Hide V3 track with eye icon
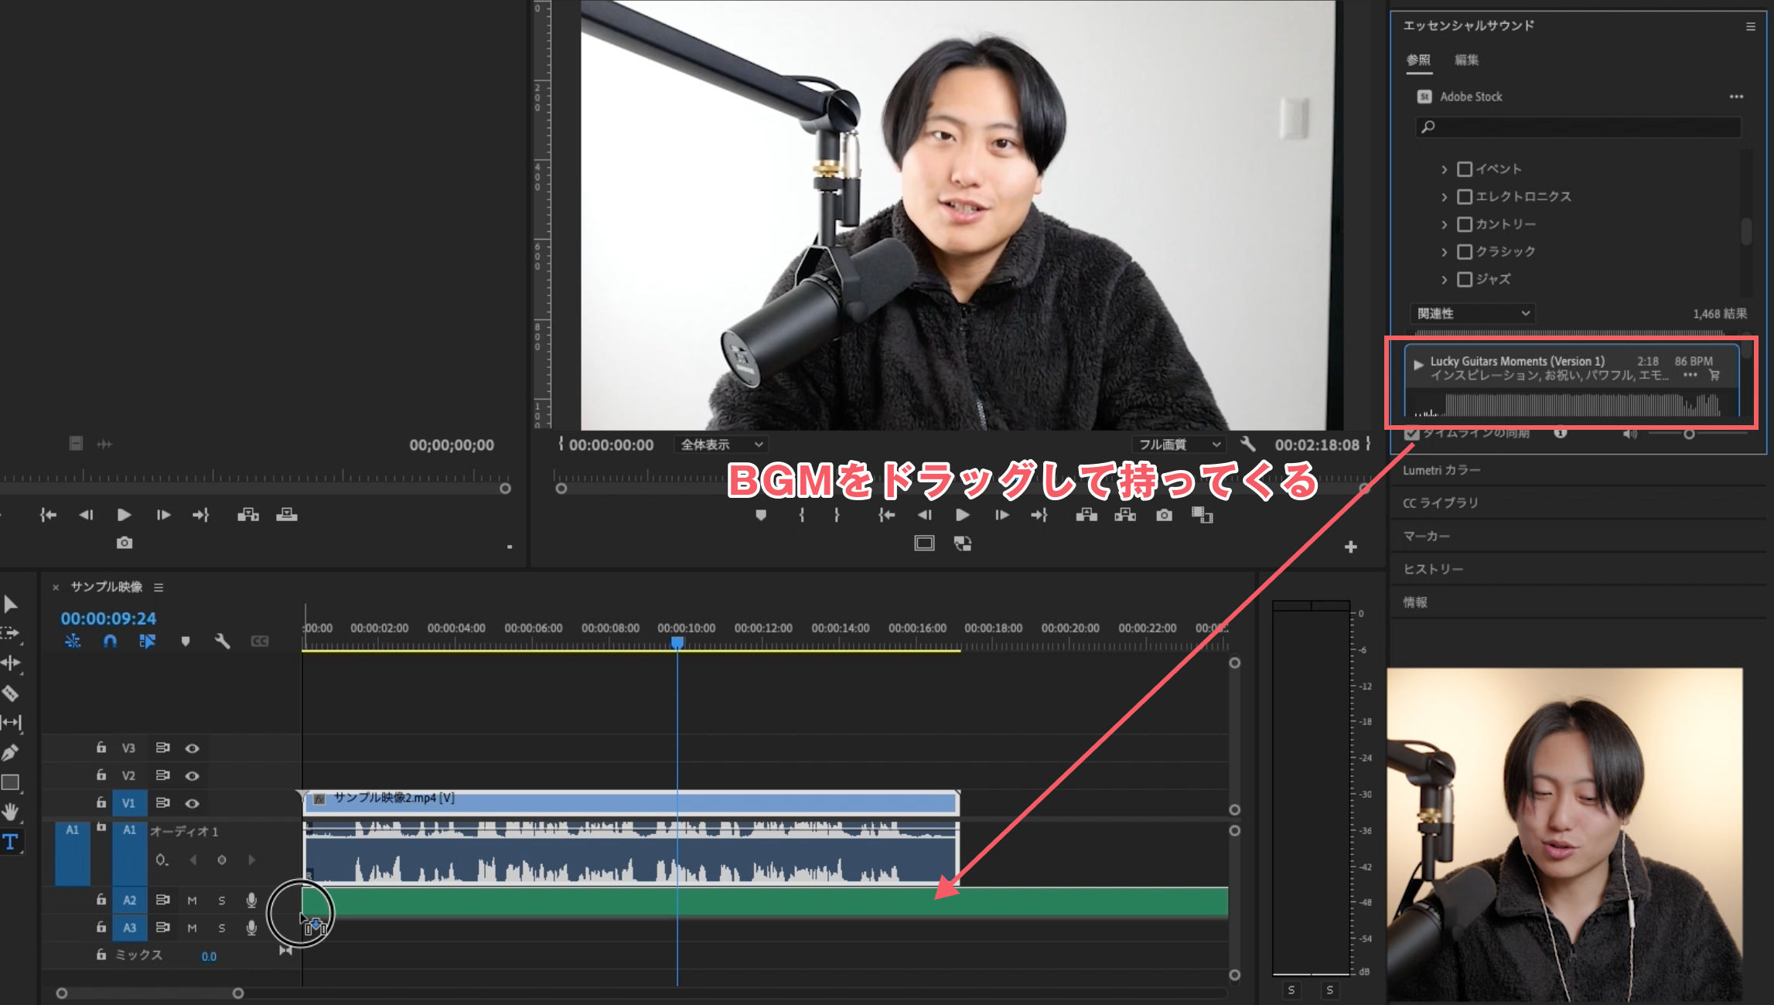The image size is (1774, 1005). pos(193,748)
